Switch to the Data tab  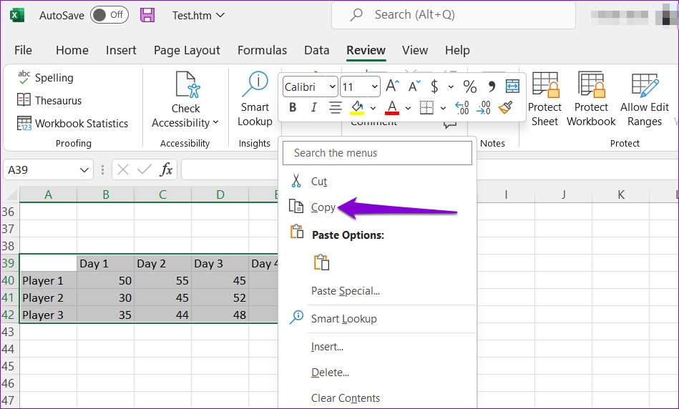point(316,50)
